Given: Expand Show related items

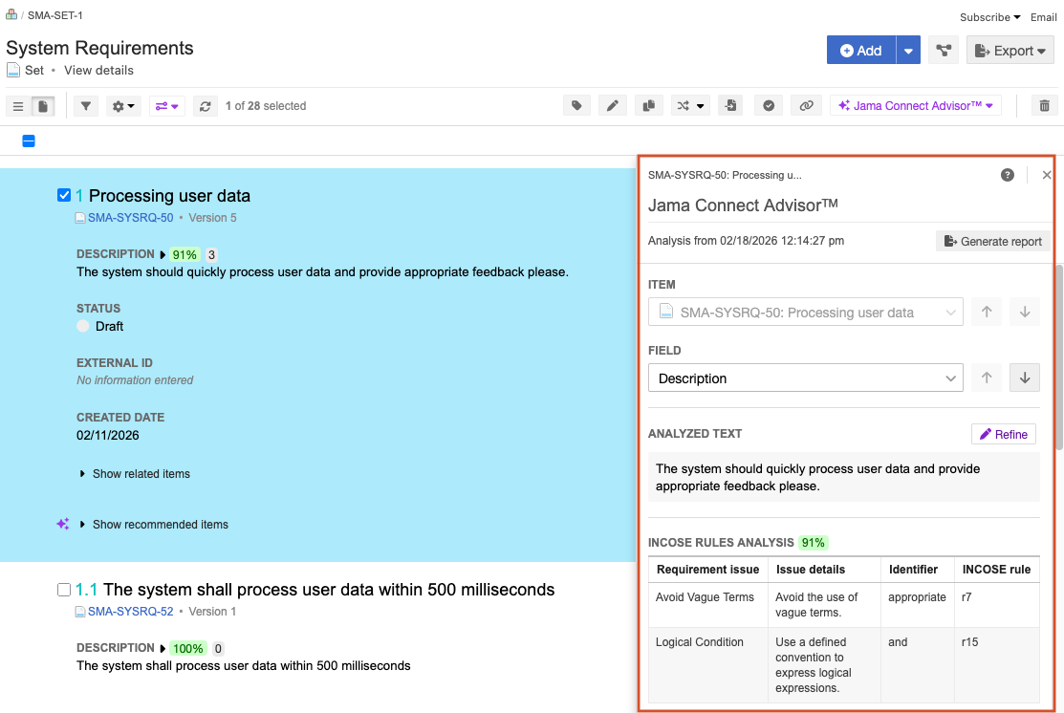Looking at the screenshot, I should pos(141,474).
